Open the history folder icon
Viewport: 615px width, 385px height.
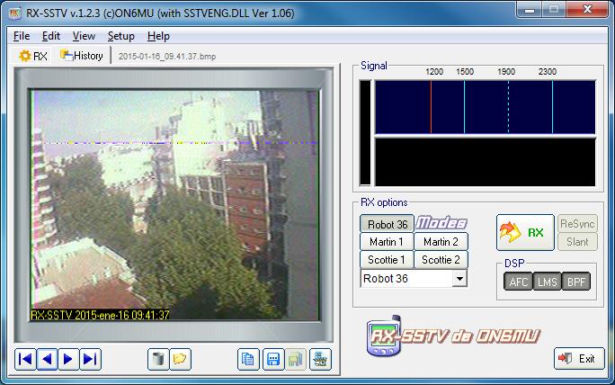tap(181, 359)
